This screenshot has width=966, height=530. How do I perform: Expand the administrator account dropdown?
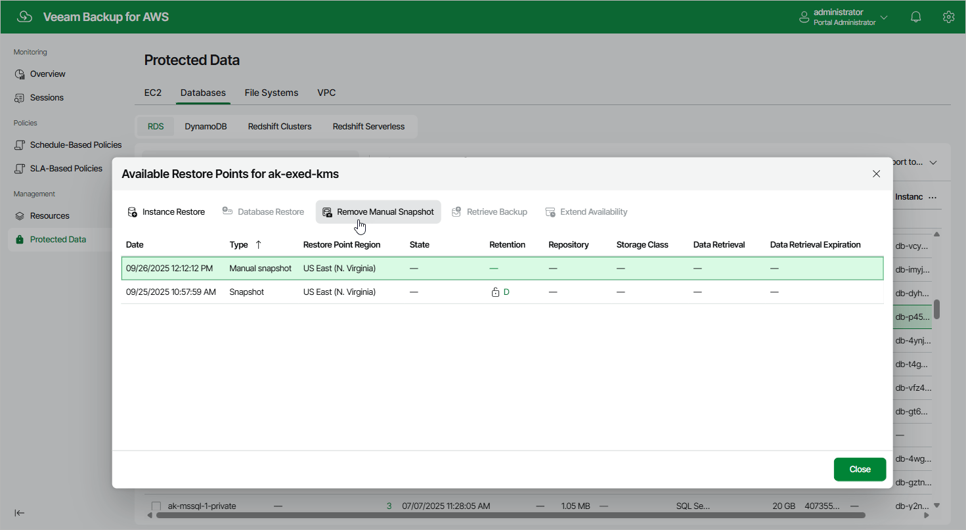click(884, 16)
